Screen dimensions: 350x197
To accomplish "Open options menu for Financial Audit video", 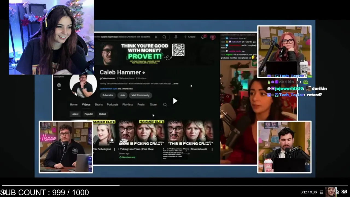I will coord(212,149).
